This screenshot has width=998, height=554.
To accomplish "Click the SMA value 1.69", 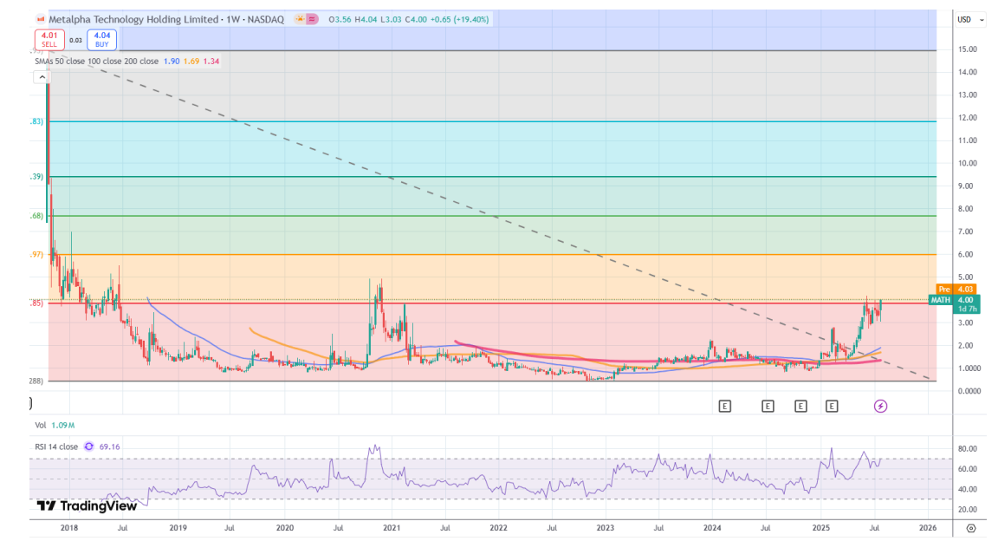I will (191, 62).
